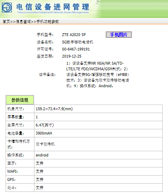Click the 6.47(英寸) screen size cell
168x195 pixels.
pos(98,125)
